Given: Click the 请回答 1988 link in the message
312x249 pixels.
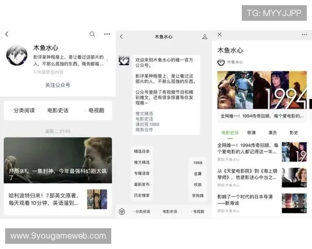Looking at the screenshot, I should click(148, 125).
